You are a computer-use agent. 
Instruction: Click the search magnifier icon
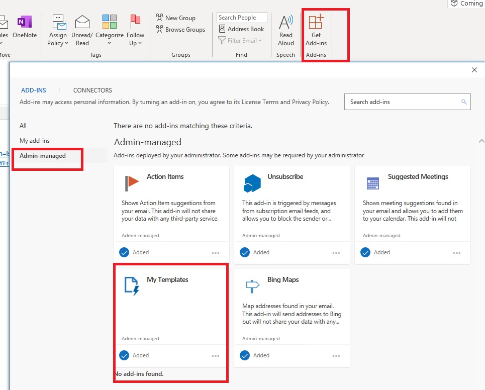click(x=464, y=102)
